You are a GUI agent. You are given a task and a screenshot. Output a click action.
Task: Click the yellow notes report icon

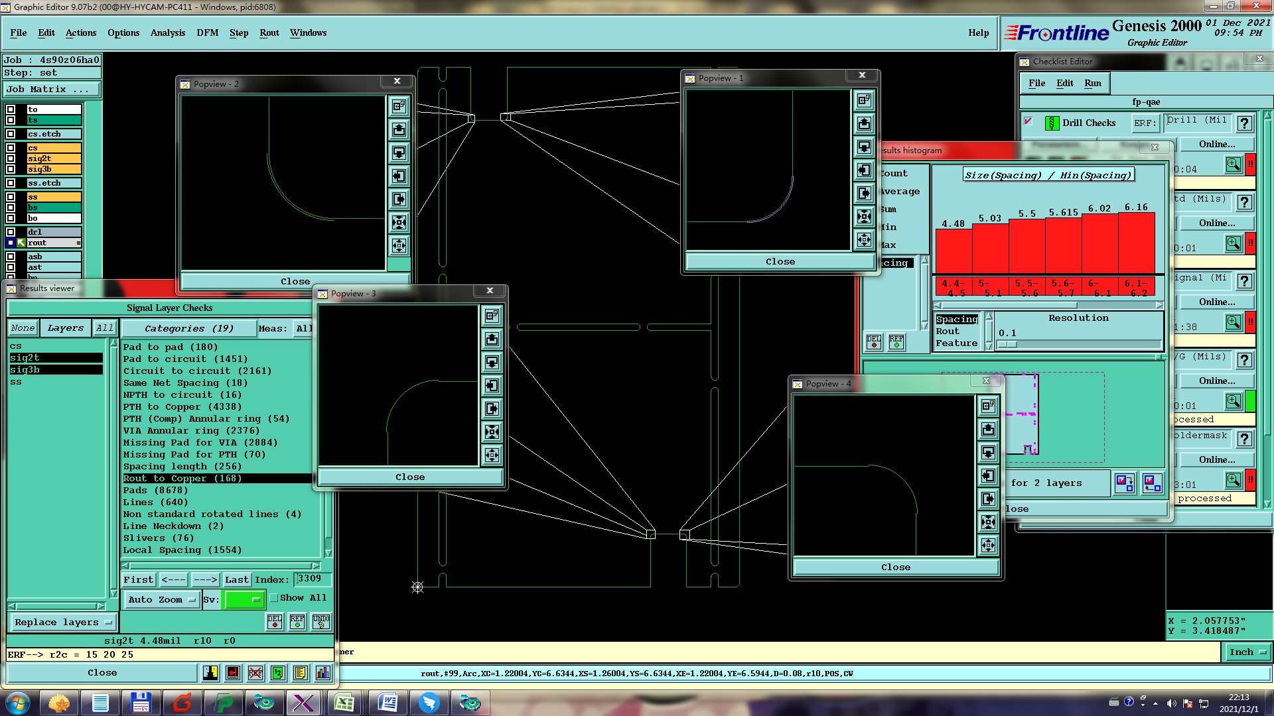(x=300, y=673)
